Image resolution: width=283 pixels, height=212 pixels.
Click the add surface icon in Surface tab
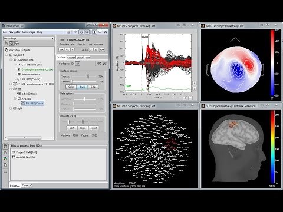pos(99,64)
